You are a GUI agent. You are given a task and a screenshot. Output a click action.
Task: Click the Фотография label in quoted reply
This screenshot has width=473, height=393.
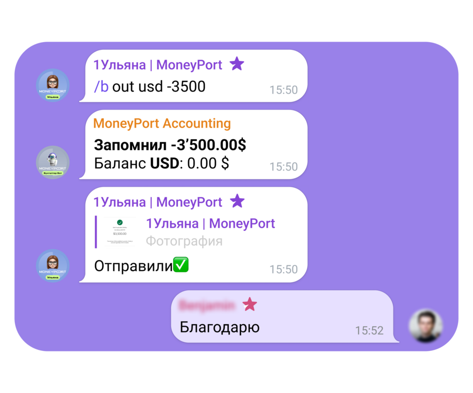[x=184, y=241]
